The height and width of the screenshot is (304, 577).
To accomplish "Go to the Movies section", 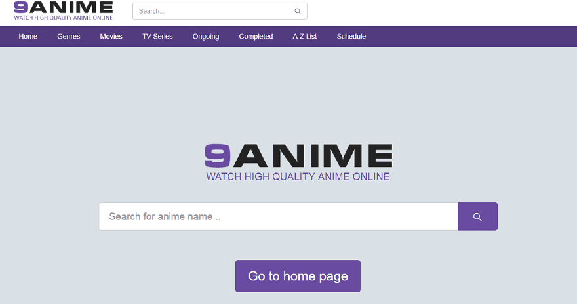I will point(111,37).
